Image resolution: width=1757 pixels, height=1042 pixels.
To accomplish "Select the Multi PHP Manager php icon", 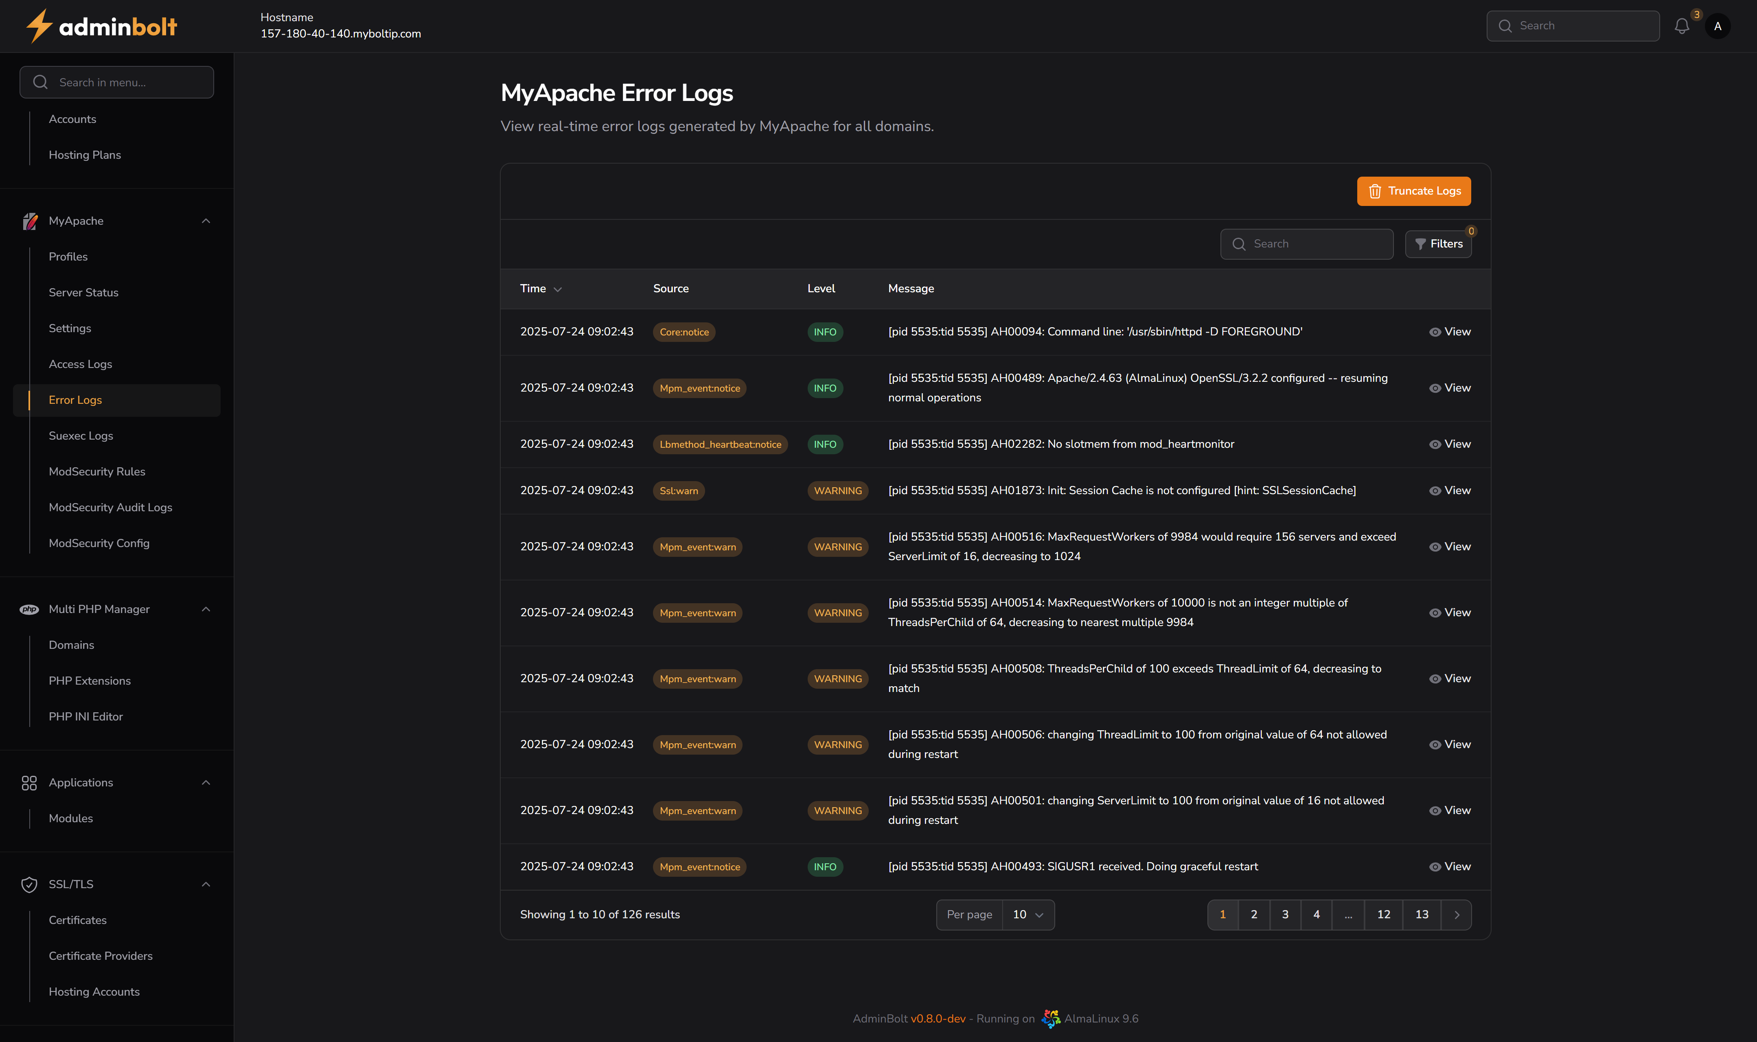I will 29,609.
